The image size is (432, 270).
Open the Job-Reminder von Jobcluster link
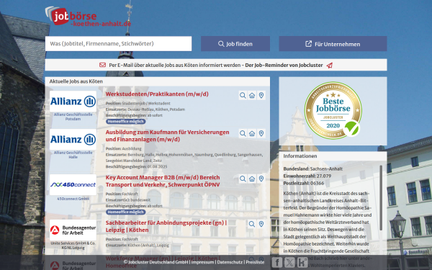point(284,66)
